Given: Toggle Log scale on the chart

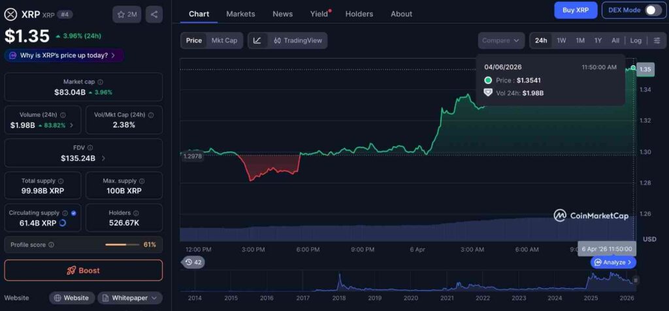Looking at the screenshot, I should pos(636,40).
